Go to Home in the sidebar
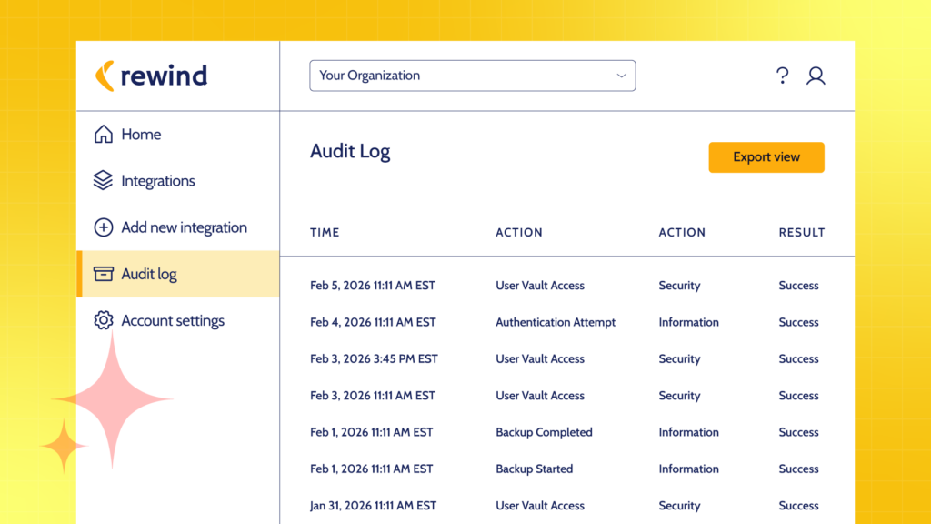 pyautogui.click(x=141, y=135)
